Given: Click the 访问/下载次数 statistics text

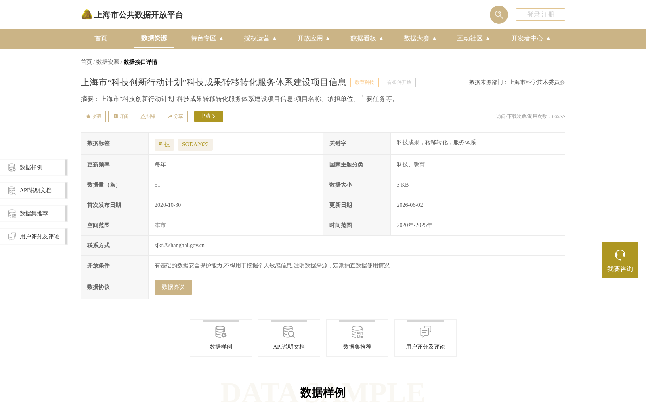Looking at the screenshot, I should click(x=531, y=116).
